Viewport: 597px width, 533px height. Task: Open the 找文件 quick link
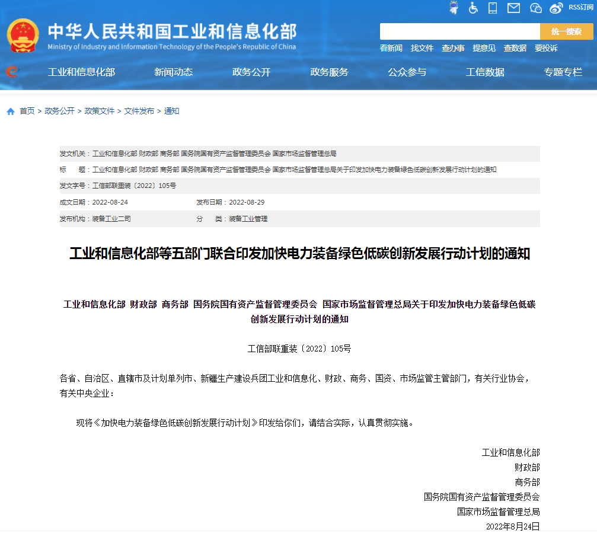point(422,48)
